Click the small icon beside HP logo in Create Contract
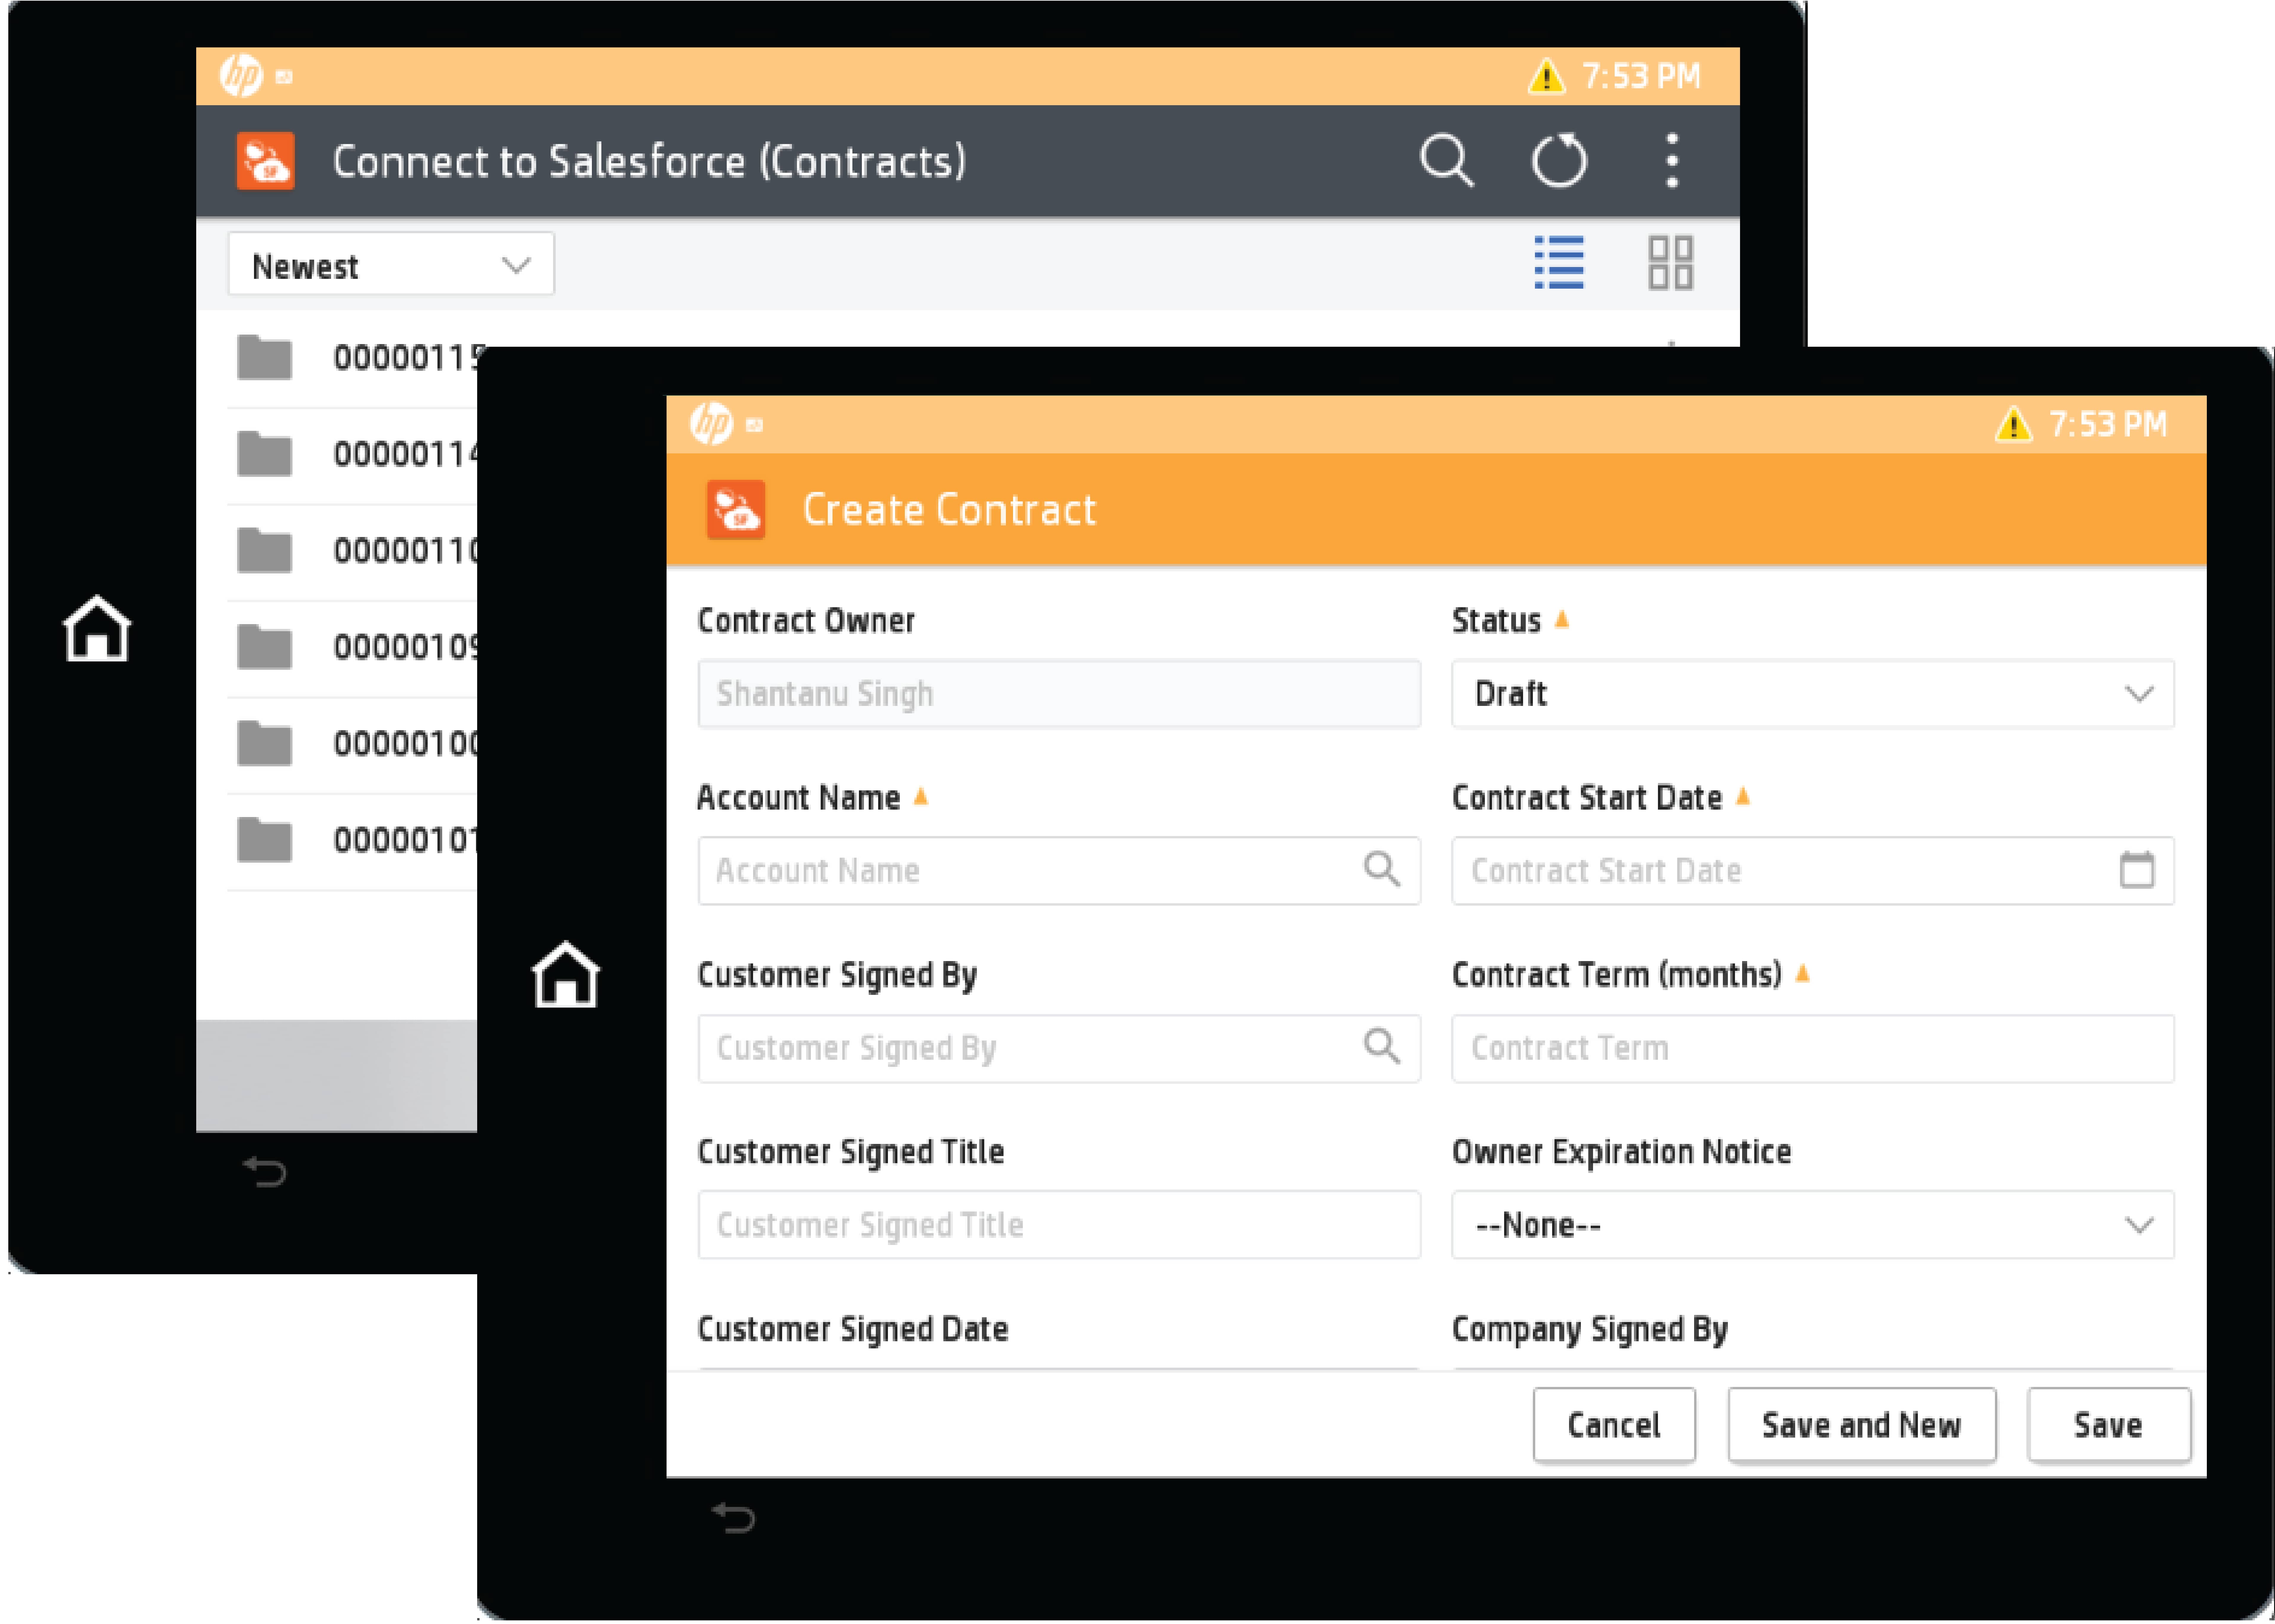The height and width of the screenshot is (1624, 2275). (755, 425)
